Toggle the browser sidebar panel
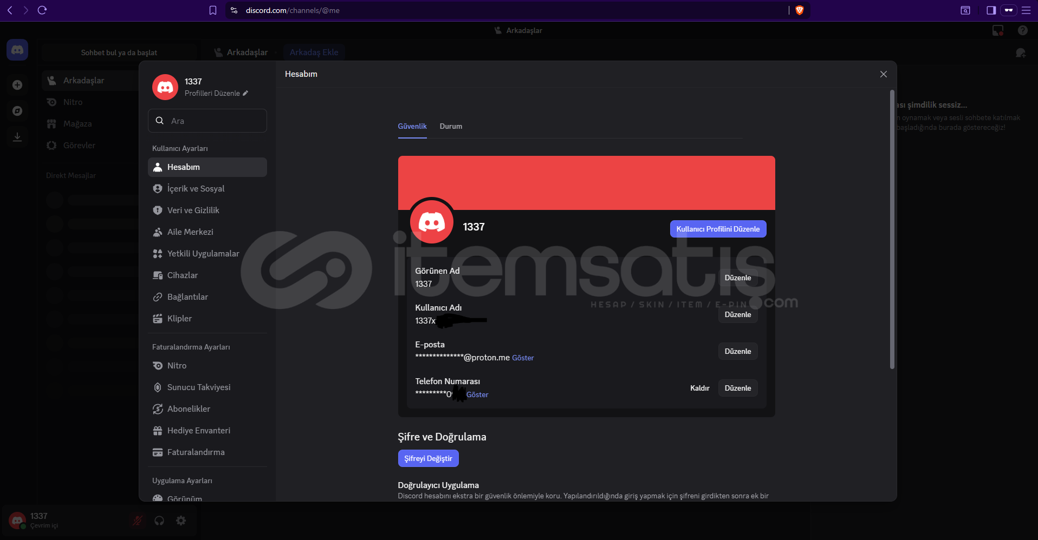Viewport: 1038px width, 540px height. [x=991, y=10]
